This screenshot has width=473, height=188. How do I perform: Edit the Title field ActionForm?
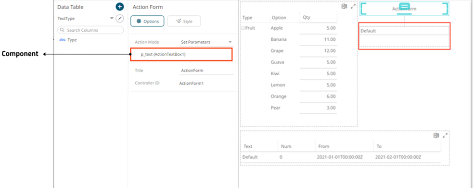(x=206, y=70)
